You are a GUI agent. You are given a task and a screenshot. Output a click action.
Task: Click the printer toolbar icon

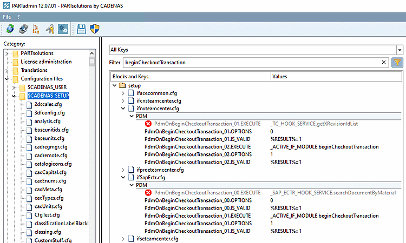pyautogui.click(x=23, y=29)
